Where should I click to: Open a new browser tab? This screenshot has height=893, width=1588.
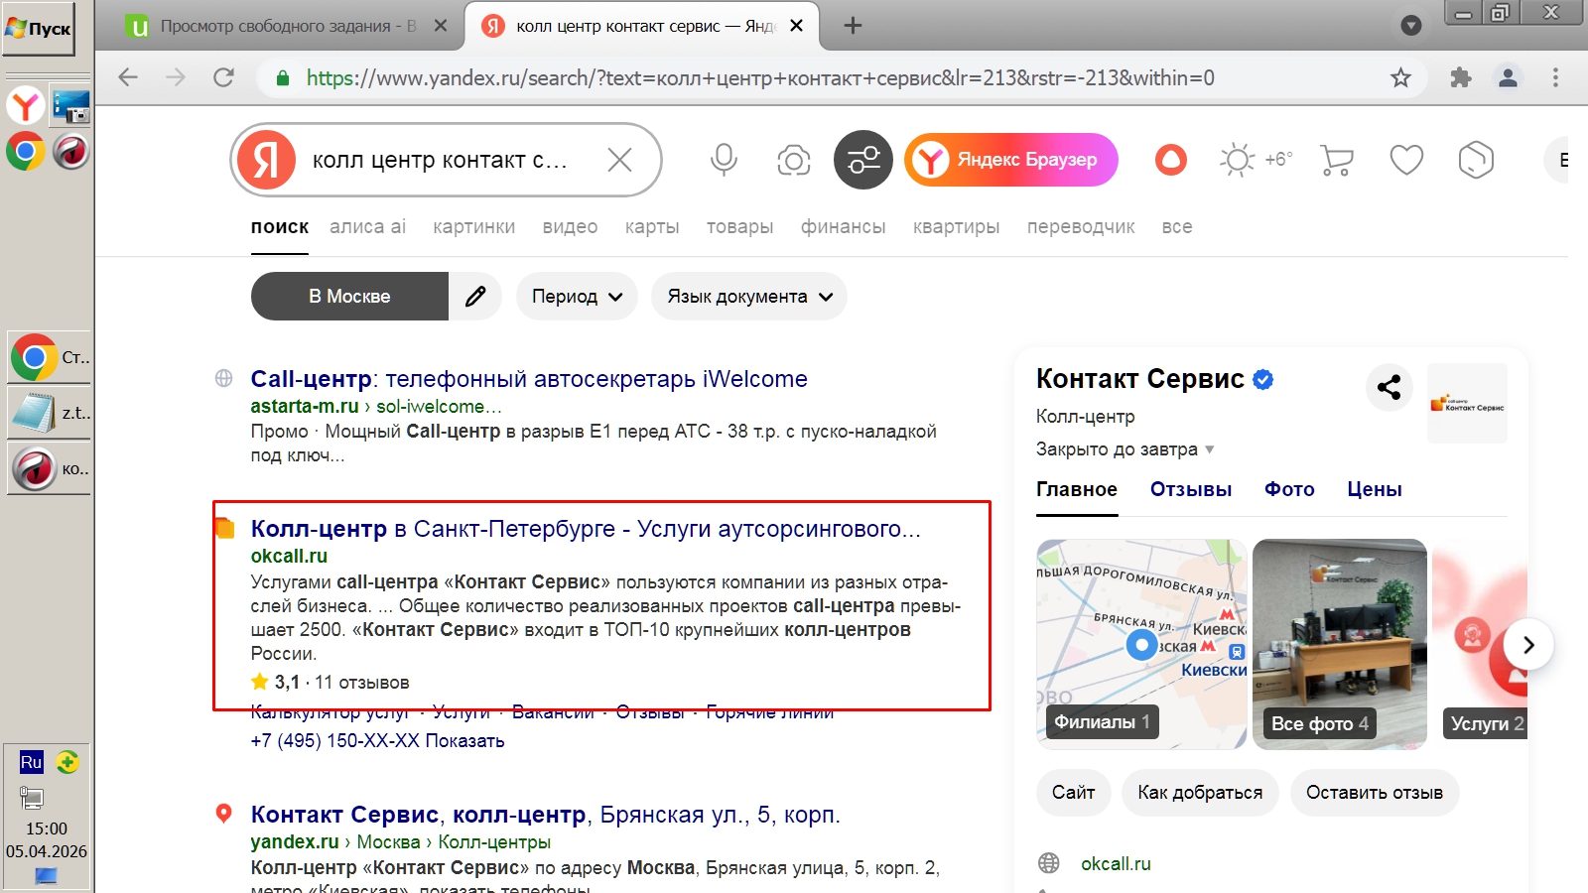pos(853,26)
